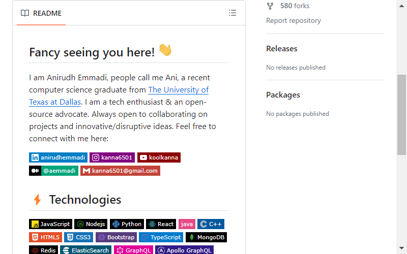Open the Packages section heading
Viewport: 407px width, 254px height.
coord(283,95)
